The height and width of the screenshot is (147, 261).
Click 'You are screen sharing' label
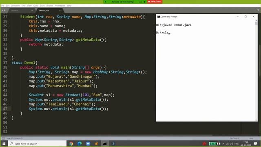123,2
